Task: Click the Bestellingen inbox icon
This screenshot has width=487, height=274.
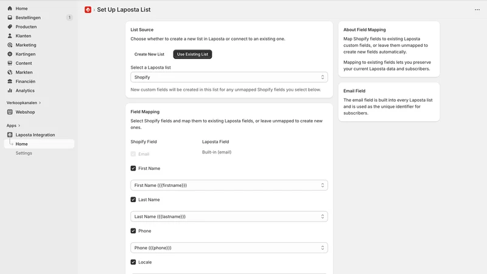Action: click(x=10, y=18)
